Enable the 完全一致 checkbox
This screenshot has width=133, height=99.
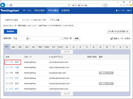[x=62, y=38]
